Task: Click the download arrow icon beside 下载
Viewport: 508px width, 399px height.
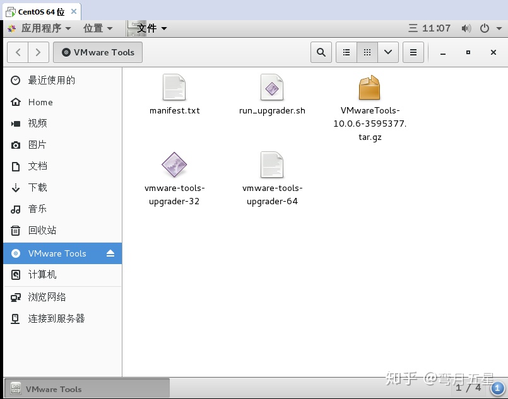Action: click(x=16, y=188)
